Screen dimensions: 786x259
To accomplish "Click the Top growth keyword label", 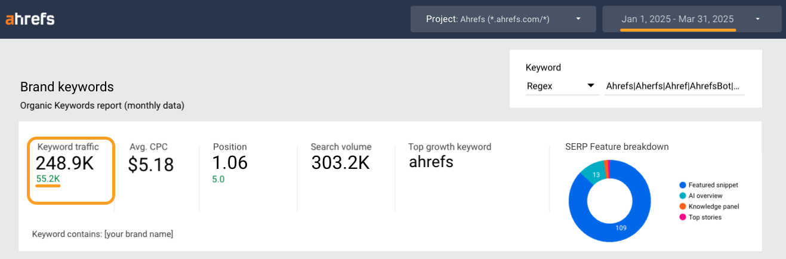I will coord(449,146).
